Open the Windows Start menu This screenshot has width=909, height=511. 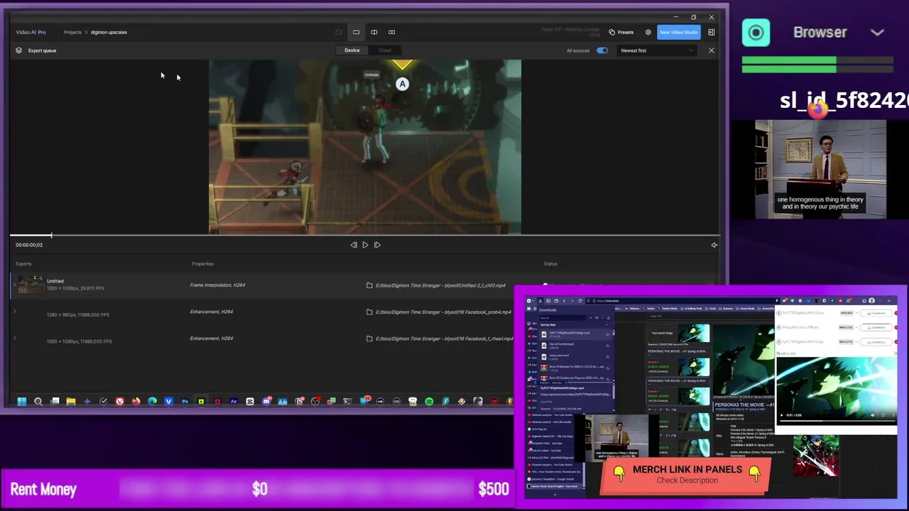(x=22, y=402)
